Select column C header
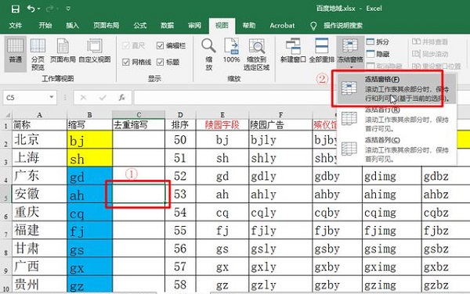The height and width of the screenshot is (294, 470). pyautogui.click(x=139, y=114)
